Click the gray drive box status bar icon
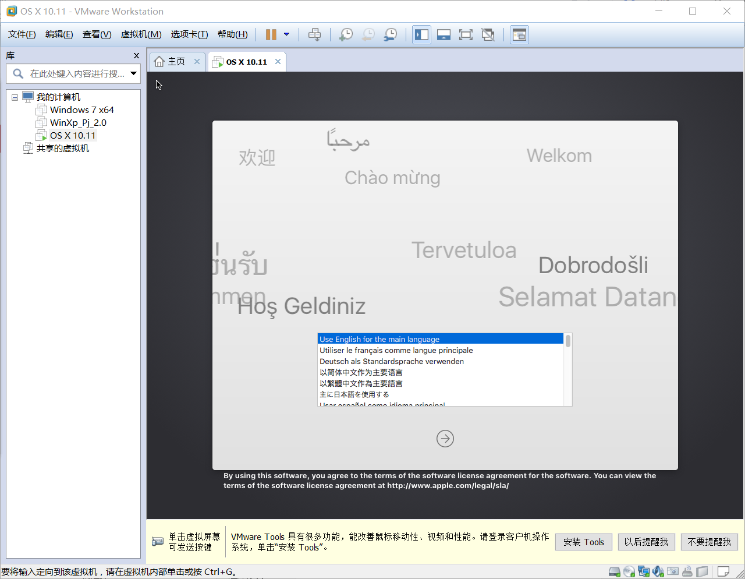This screenshot has width=745, height=579. tap(703, 572)
